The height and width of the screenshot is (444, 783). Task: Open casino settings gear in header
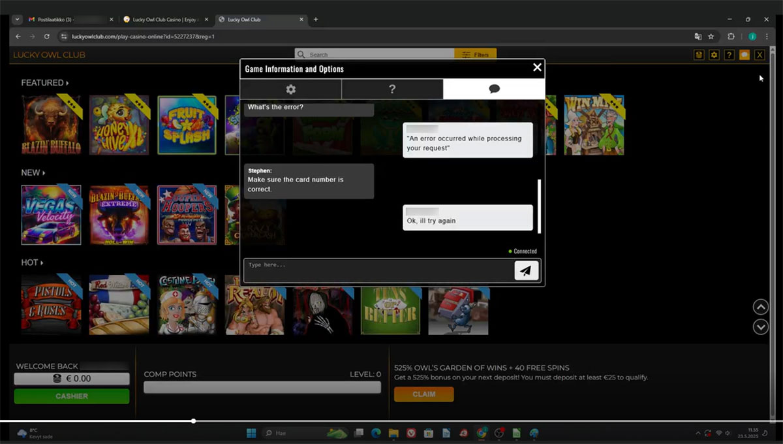point(714,55)
